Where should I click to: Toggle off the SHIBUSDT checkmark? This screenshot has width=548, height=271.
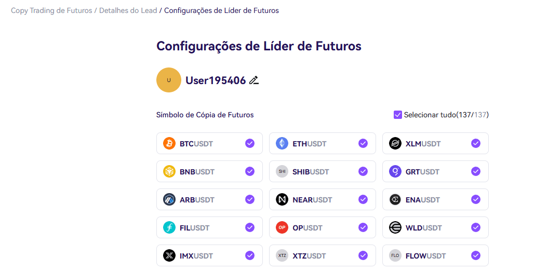click(x=363, y=171)
